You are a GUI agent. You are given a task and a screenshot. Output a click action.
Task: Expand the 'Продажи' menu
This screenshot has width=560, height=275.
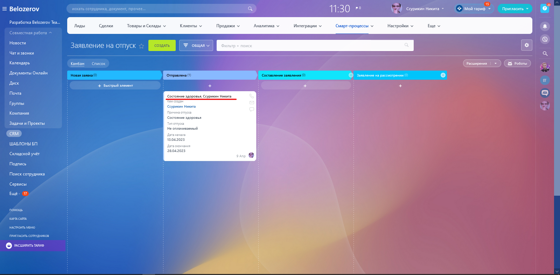pyautogui.click(x=228, y=26)
